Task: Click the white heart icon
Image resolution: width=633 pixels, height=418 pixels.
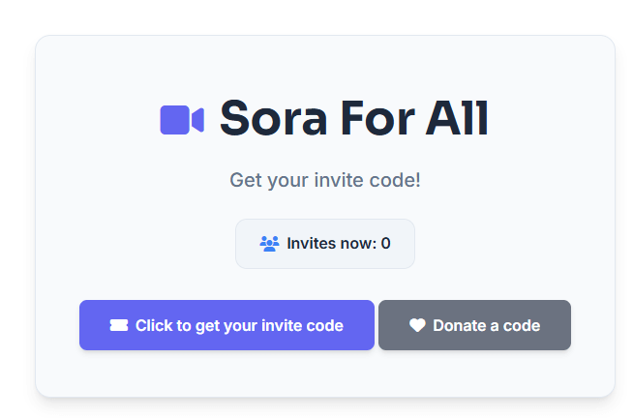Action: (x=417, y=326)
